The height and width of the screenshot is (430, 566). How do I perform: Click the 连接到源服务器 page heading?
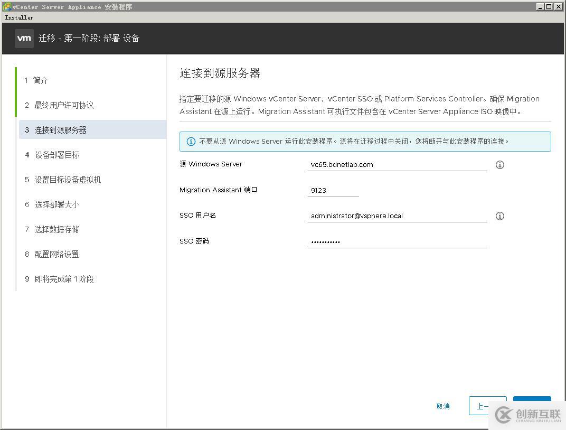click(x=220, y=73)
